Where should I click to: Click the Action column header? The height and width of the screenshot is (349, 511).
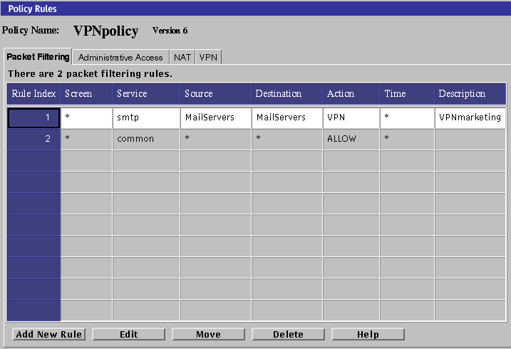click(x=351, y=94)
